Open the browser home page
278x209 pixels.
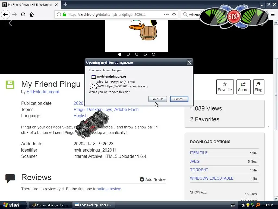32,14
